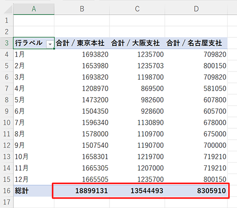This screenshot has height=208, width=237.
Task: Click cell with value 1235703
Action: pos(137,66)
